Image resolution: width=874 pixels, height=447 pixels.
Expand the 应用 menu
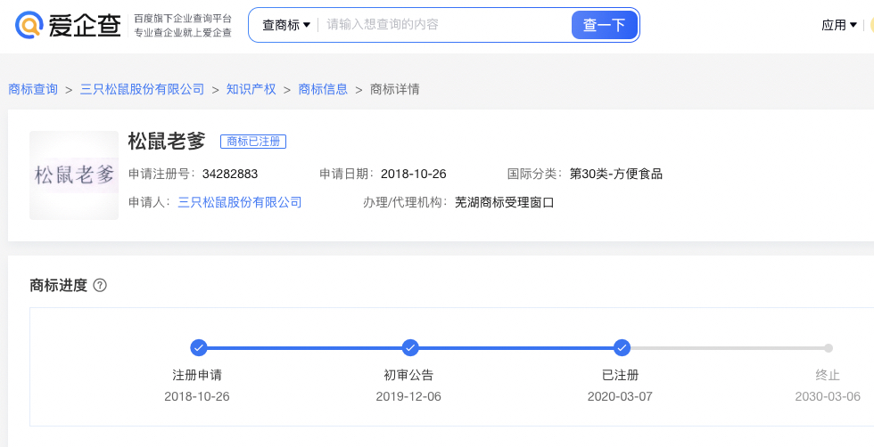(x=839, y=25)
